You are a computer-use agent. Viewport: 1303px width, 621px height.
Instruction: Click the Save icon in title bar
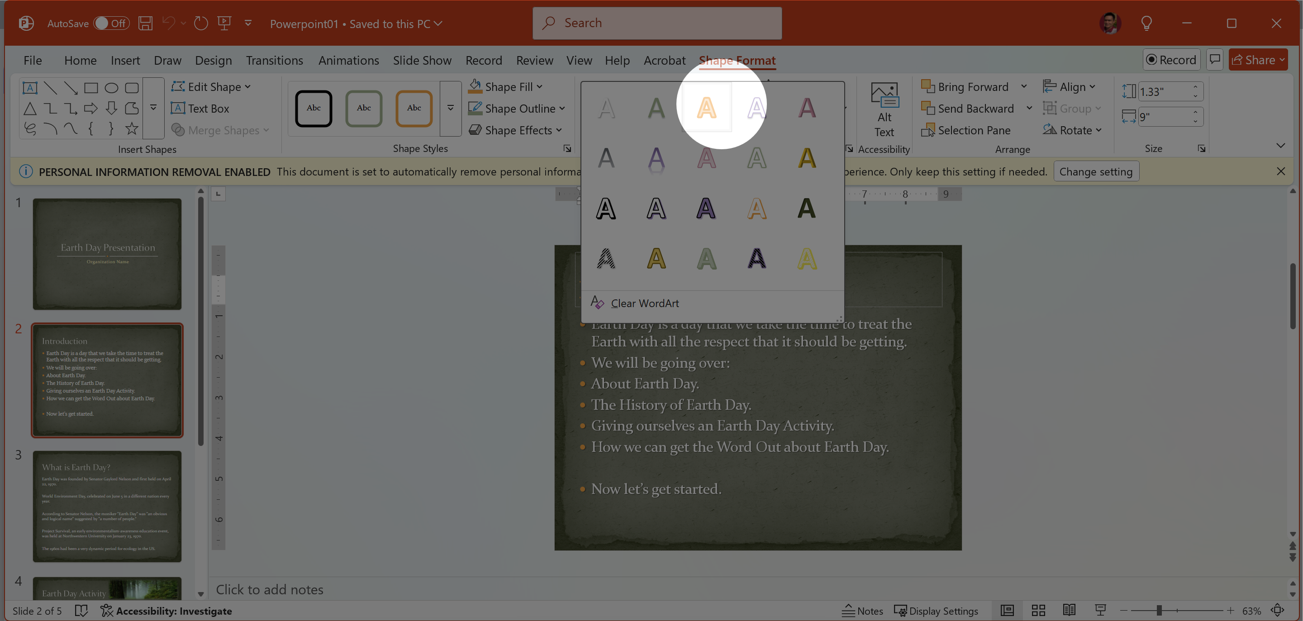(x=146, y=23)
